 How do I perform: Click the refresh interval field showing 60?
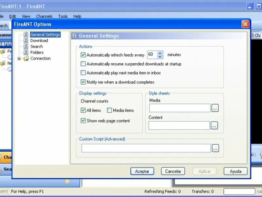point(152,55)
